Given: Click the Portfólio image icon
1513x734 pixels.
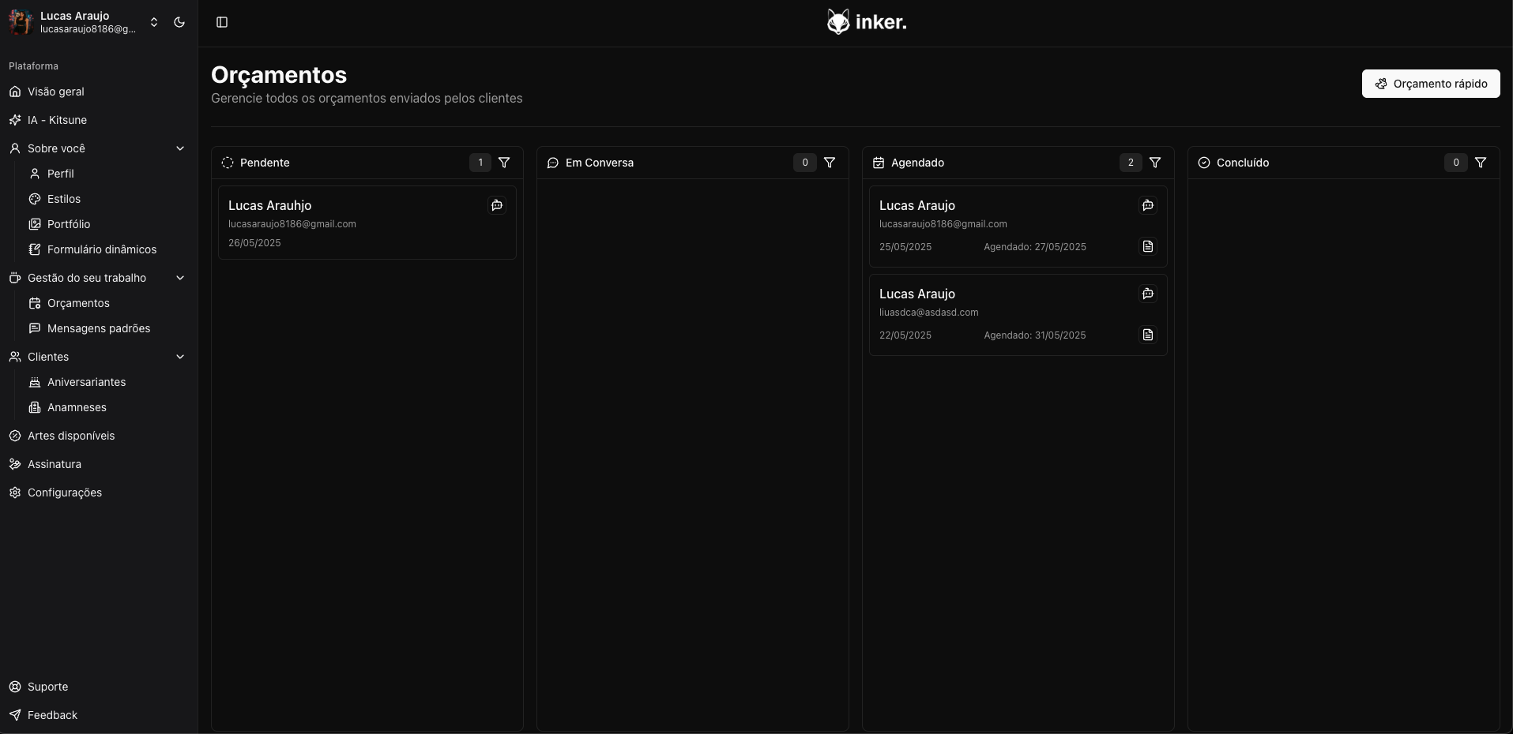Looking at the screenshot, I should pyautogui.click(x=35, y=224).
